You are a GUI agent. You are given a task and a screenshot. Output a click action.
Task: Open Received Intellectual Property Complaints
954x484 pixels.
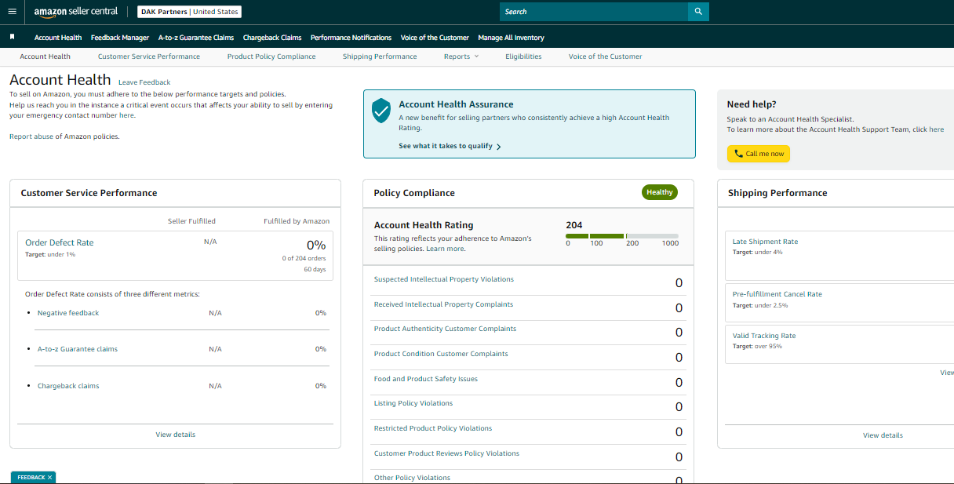(x=443, y=304)
